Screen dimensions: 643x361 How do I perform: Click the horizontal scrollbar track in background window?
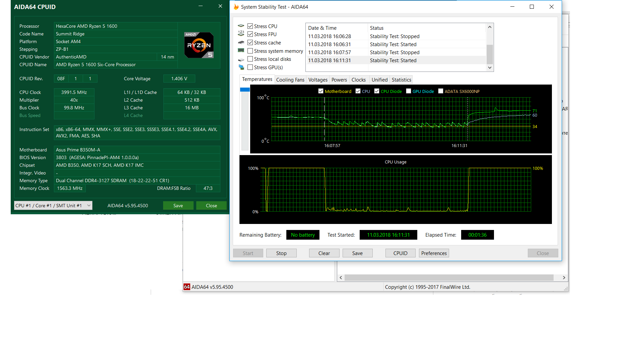pyautogui.click(x=449, y=277)
